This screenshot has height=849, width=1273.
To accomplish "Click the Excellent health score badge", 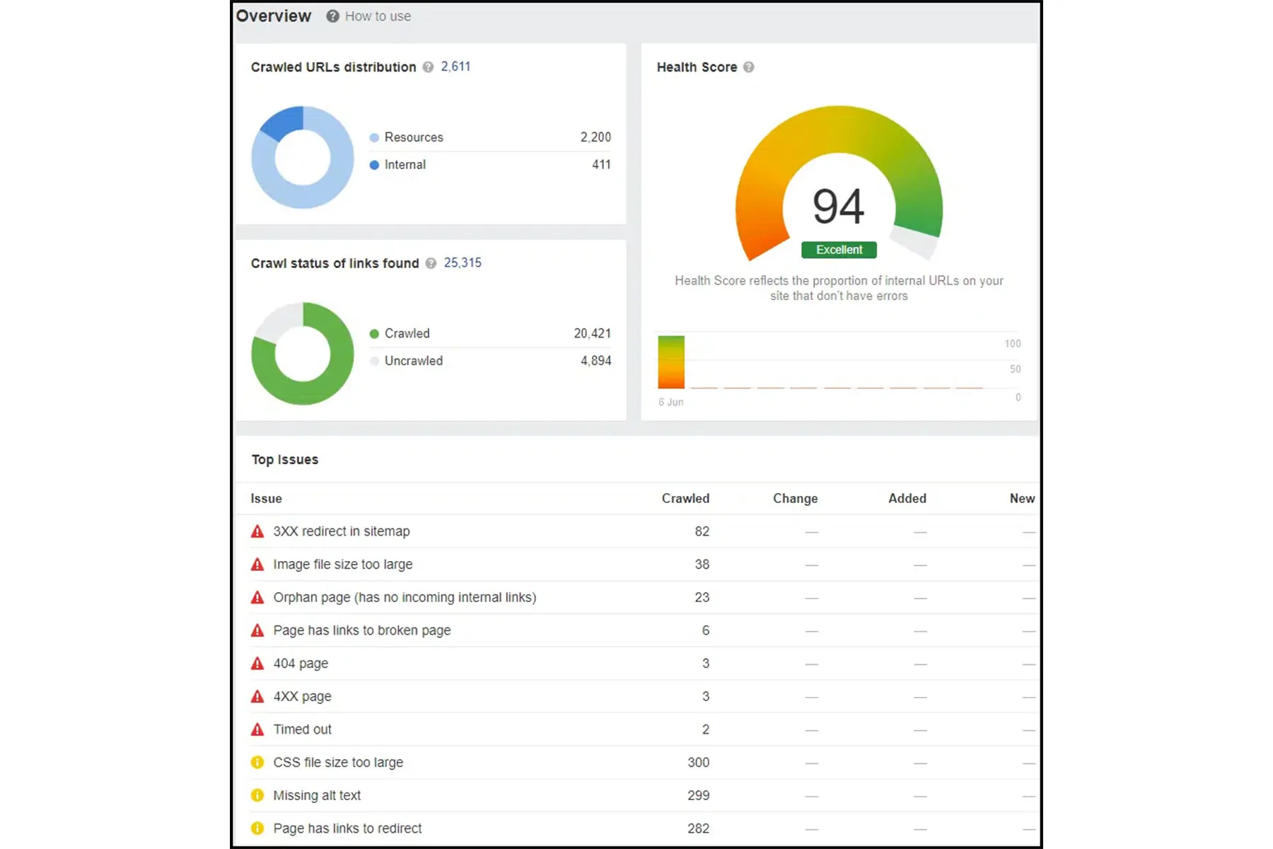I will pos(839,250).
